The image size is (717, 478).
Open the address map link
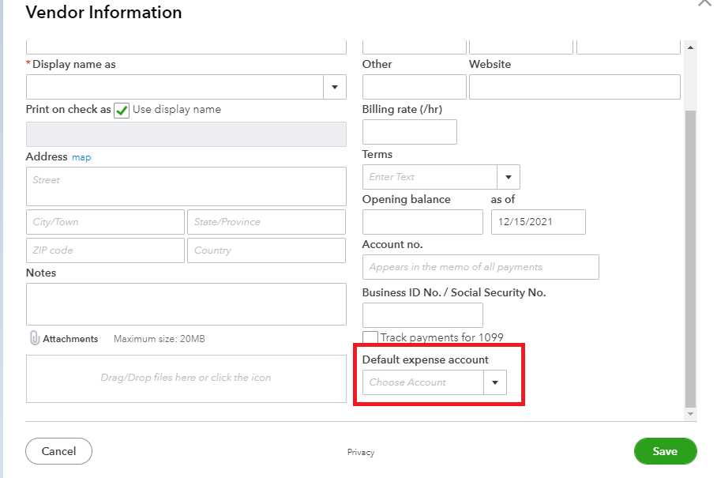[81, 157]
